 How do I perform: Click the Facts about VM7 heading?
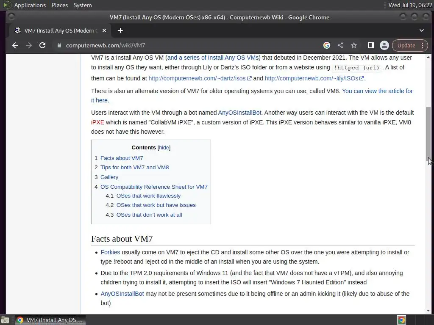[122, 239]
